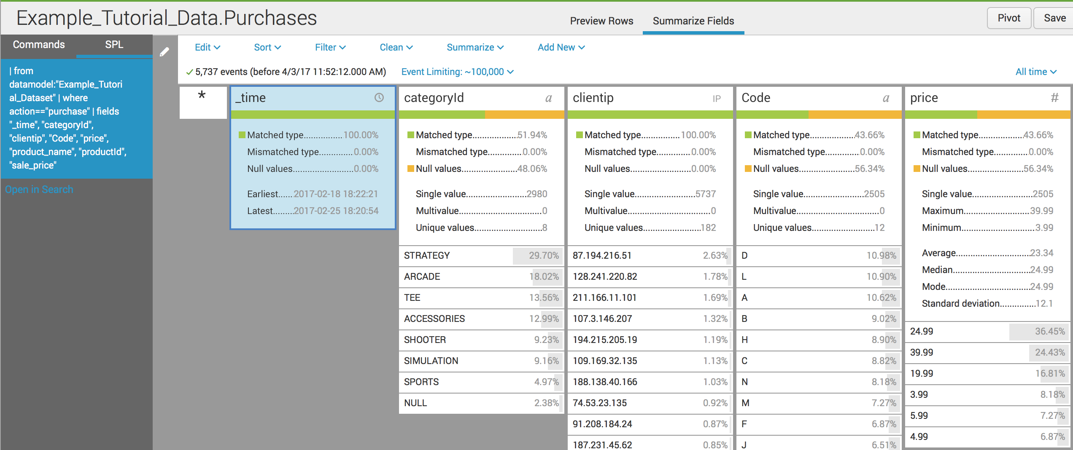
Task: Click Standard deviation 12.1 in price
Action: coord(987,304)
